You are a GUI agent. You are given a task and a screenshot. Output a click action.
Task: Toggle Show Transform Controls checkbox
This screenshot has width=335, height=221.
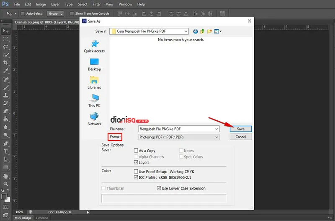[72, 13]
